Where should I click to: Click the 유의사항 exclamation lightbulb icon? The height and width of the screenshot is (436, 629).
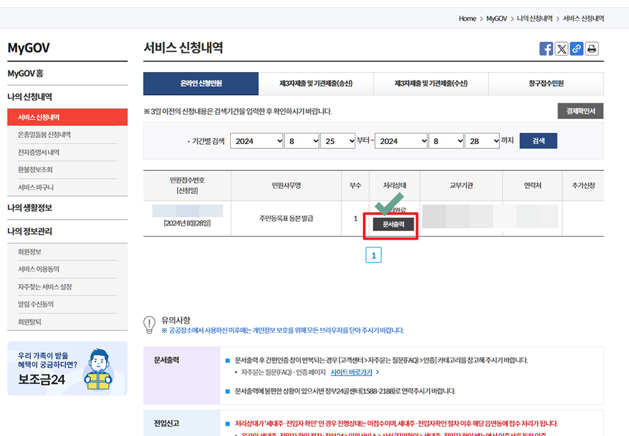[148, 323]
